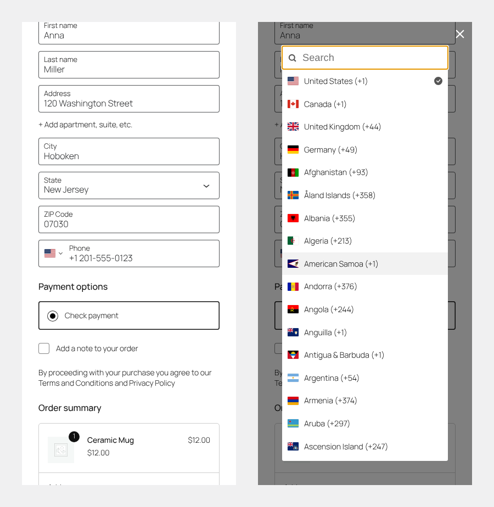
Task: Click the item quantity badge 1
Action: tap(74, 437)
